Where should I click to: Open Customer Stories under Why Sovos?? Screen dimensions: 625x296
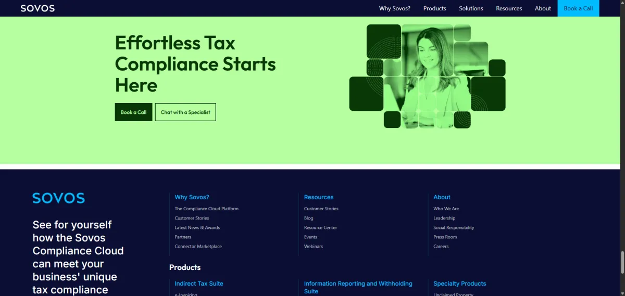pyautogui.click(x=192, y=218)
